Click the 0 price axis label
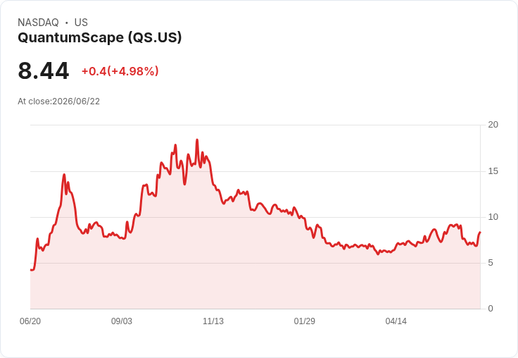This screenshot has width=518, height=358. (491, 309)
